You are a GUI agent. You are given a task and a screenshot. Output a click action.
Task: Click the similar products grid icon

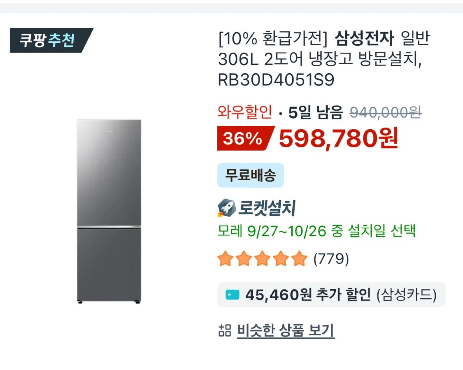(225, 329)
